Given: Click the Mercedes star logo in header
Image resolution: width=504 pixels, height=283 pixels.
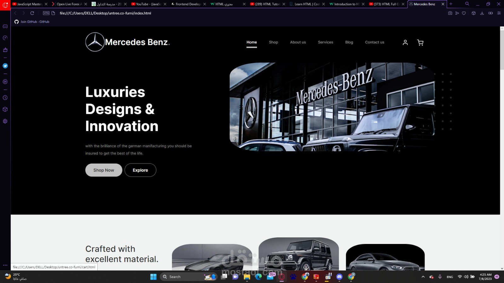Looking at the screenshot, I should tap(95, 42).
